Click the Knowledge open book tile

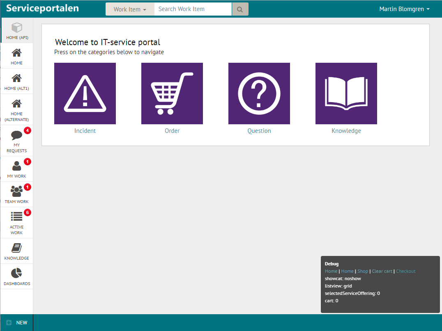point(346,94)
